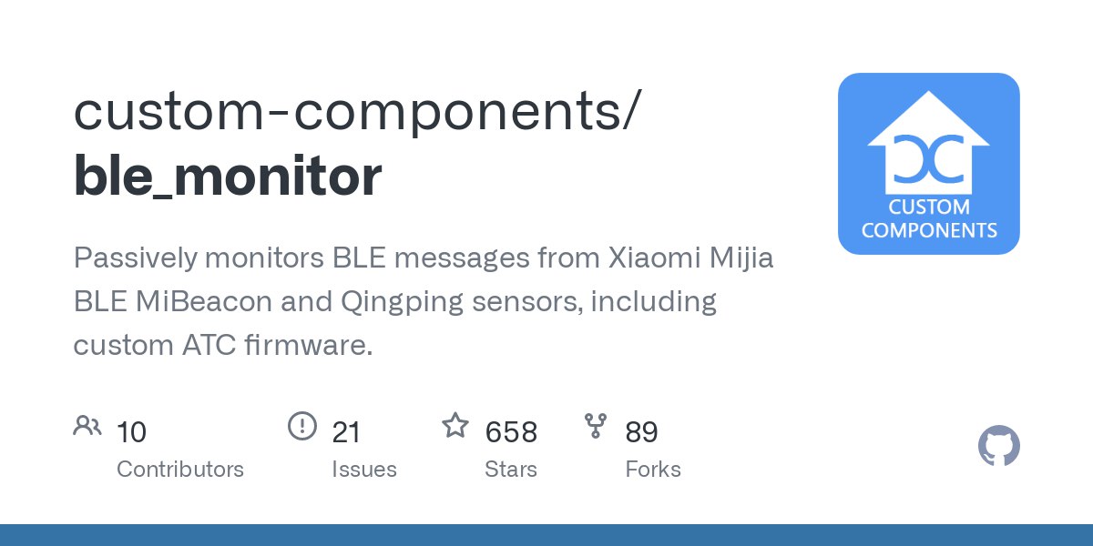Open the ble_monitor repository title
The height and width of the screenshot is (546, 1093).
click(x=228, y=176)
